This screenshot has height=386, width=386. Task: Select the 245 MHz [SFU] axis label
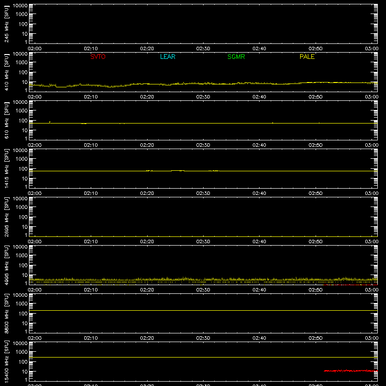tap(6, 24)
